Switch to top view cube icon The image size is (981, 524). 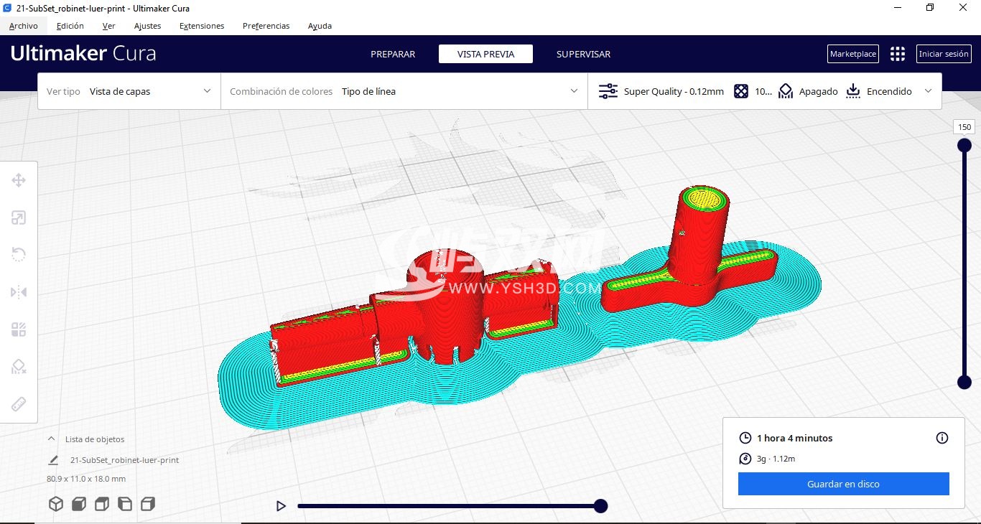pos(102,504)
